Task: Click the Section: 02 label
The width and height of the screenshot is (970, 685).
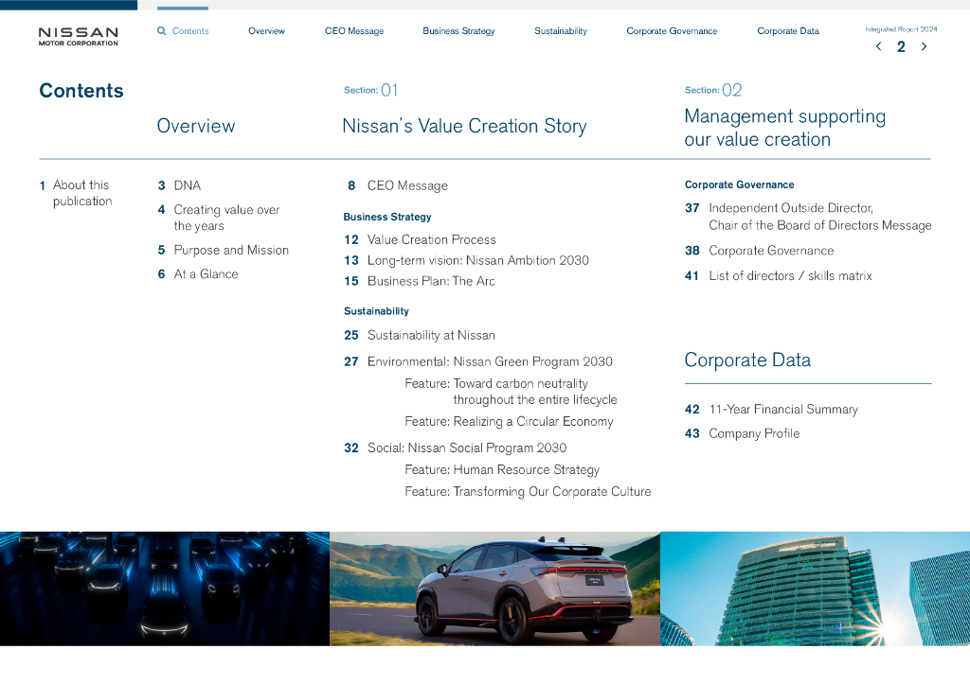Action: click(x=712, y=90)
